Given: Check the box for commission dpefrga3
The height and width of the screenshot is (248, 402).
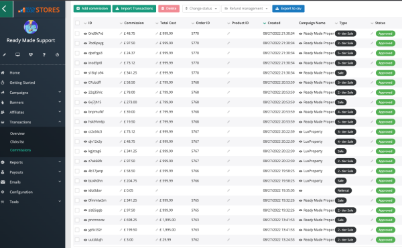Looking at the screenshot, I should [x=77, y=53].
